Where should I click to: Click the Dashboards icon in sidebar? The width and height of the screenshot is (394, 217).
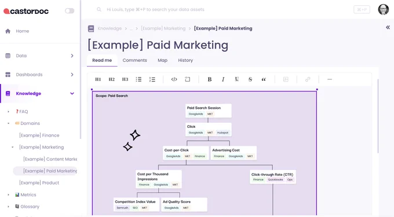8,75
